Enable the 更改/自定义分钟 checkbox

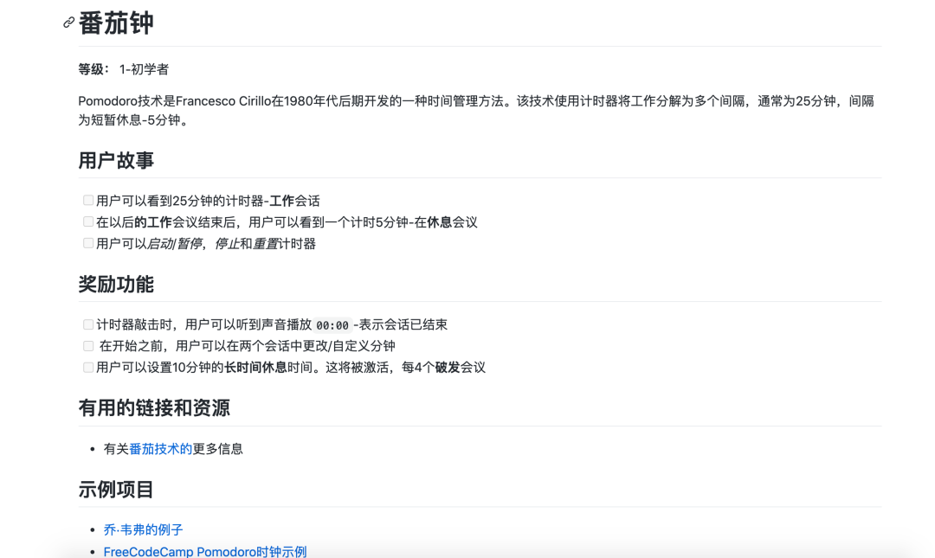click(88, 346)
